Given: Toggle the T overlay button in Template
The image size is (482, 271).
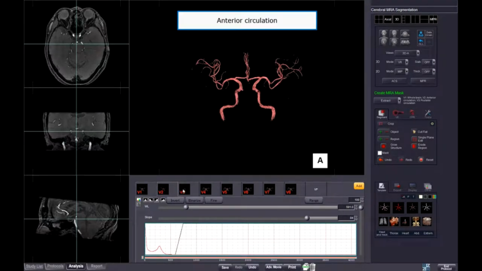Looking at the screenshot, I should (413, 197).
